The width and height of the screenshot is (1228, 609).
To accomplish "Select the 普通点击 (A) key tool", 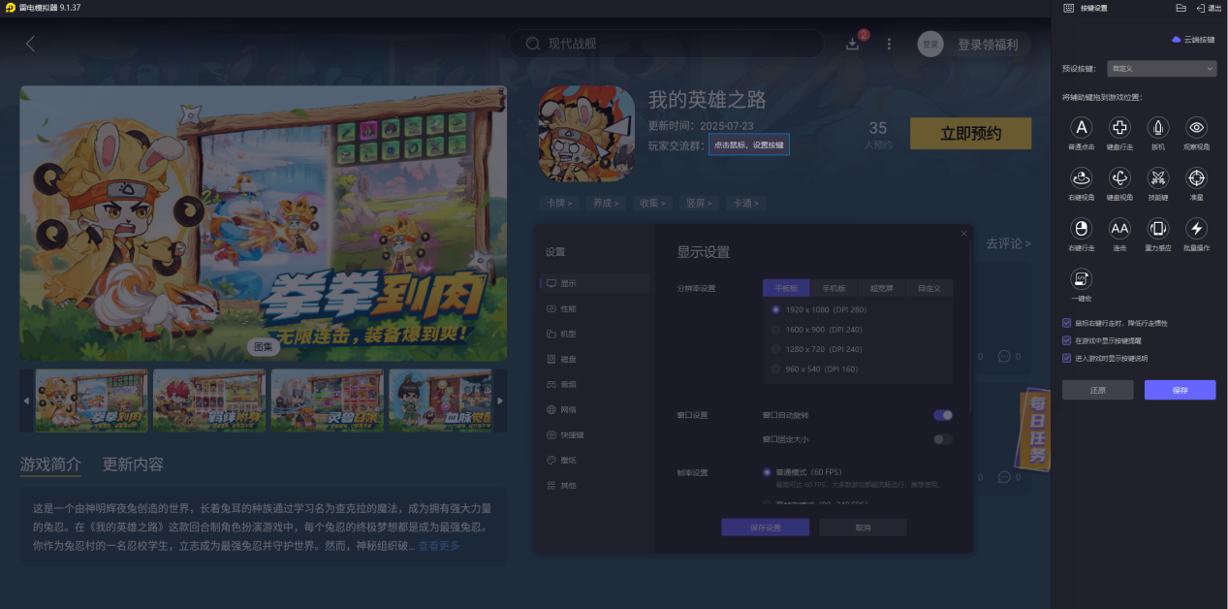I will (1081, 128).
